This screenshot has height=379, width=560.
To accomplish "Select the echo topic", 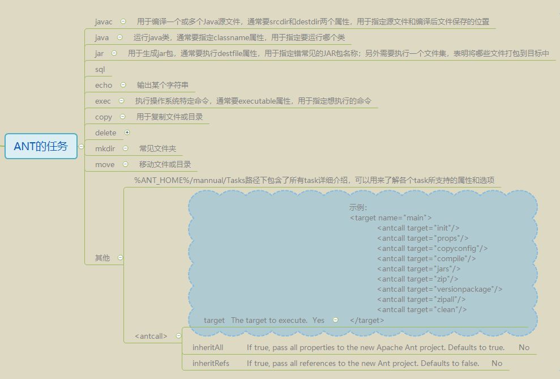I will pyautogui.click(x=104, y=86).
